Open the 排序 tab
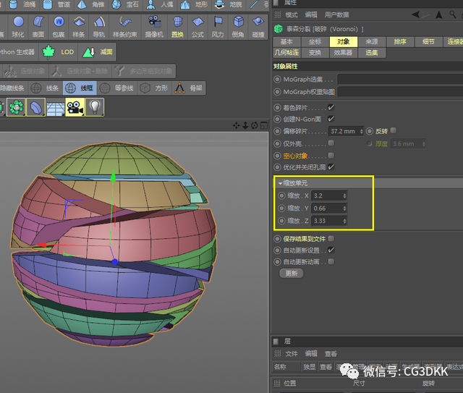Viewport: 463px width, 393px height. click(x=400, y=42)
